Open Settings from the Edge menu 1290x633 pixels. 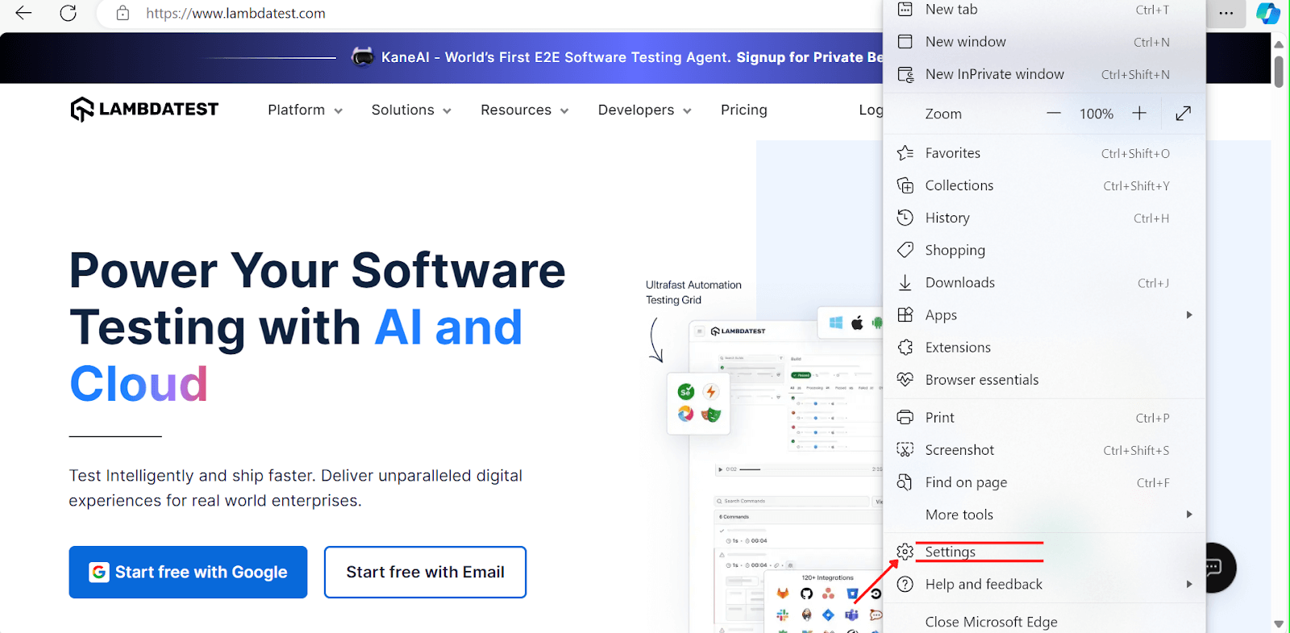click(x=1044, y=552)
